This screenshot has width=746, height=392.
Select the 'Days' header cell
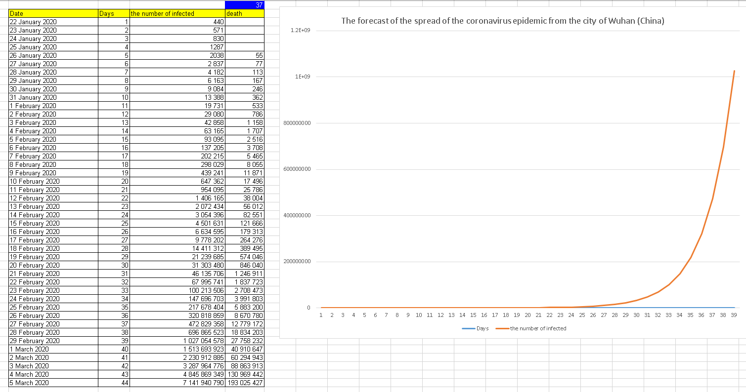click(x=114, y=14)
